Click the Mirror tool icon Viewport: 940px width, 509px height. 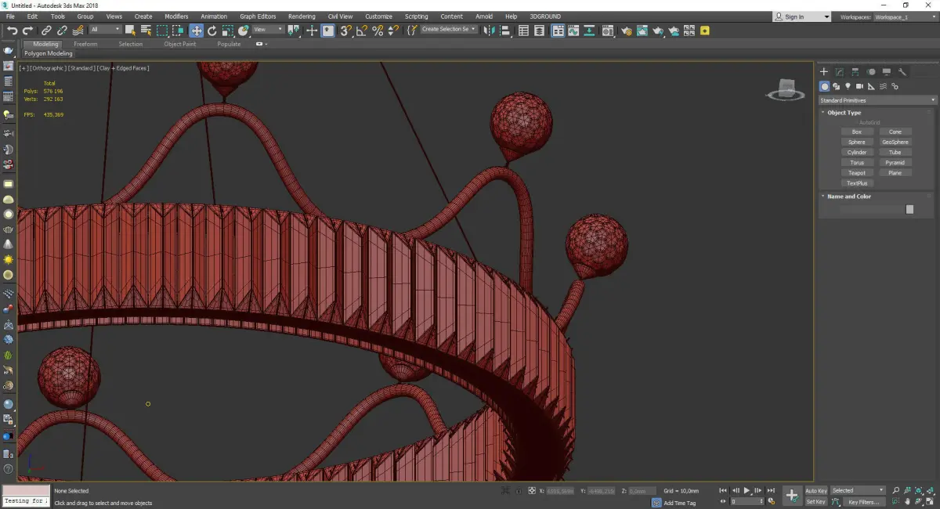click(x=490, y=31)
